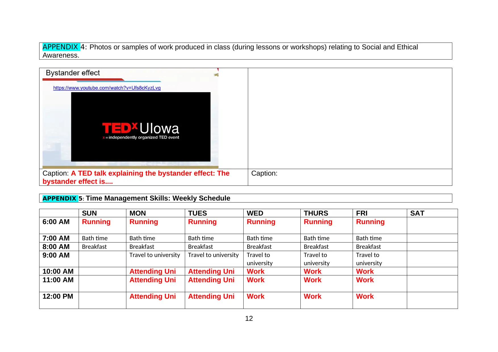Select the TUES column header
This screenshot has height=352, width=498.
[x=198, y=213]
